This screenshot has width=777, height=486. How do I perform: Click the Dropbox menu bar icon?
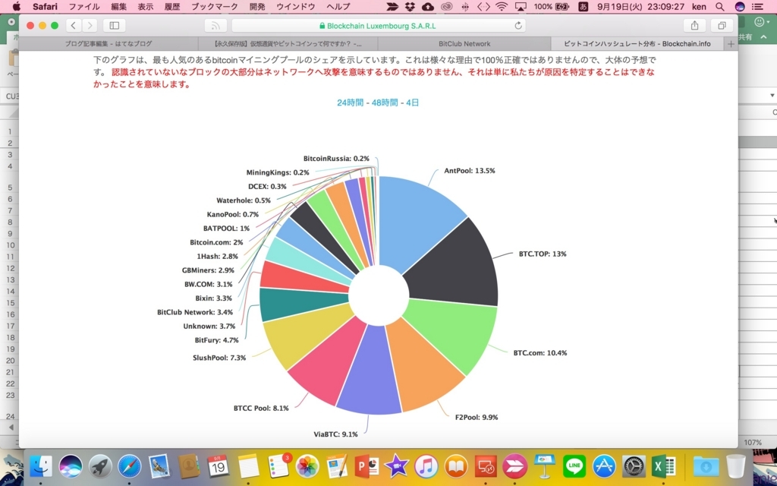tap(410, 6)
